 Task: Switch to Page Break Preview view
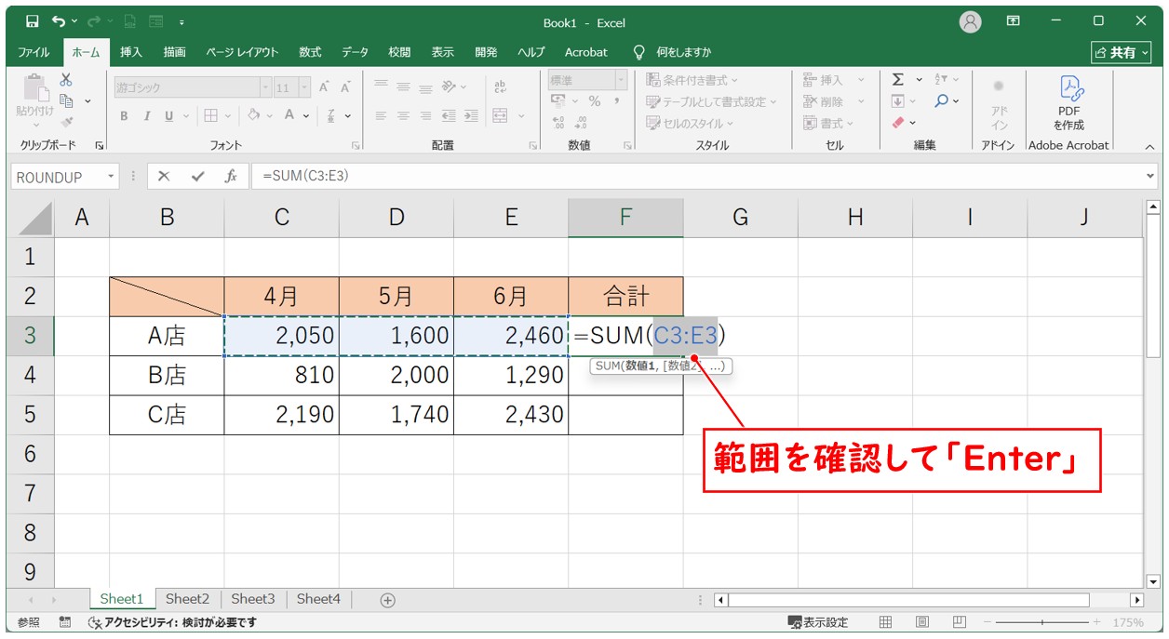(x=959, y=622)
